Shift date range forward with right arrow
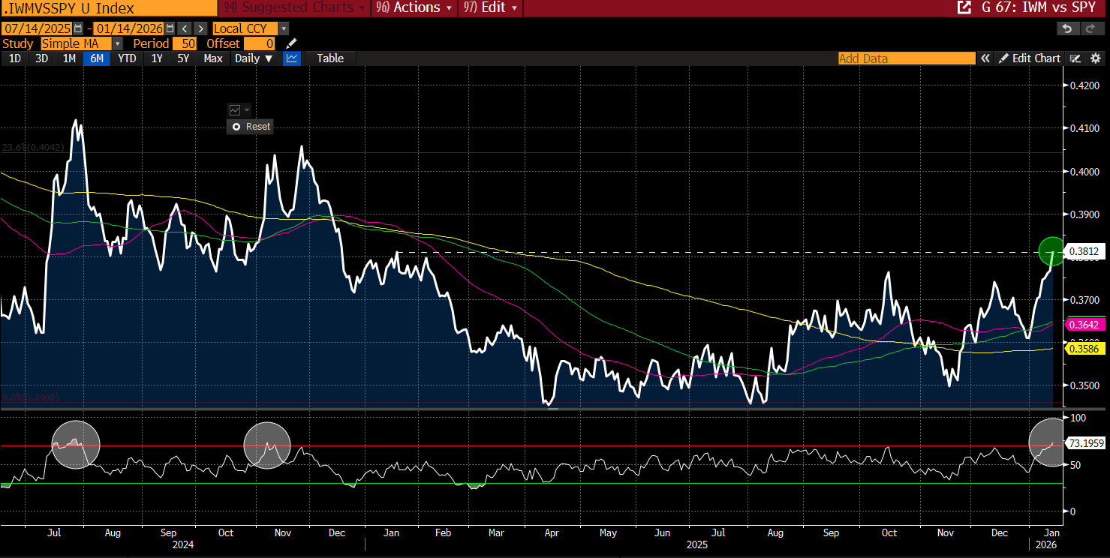This screenshot has height=558, width=1110. (200, 28)
